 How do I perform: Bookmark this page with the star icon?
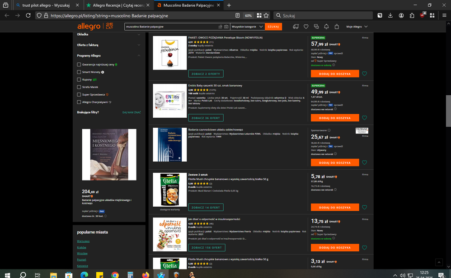click(x=266, y=15)
